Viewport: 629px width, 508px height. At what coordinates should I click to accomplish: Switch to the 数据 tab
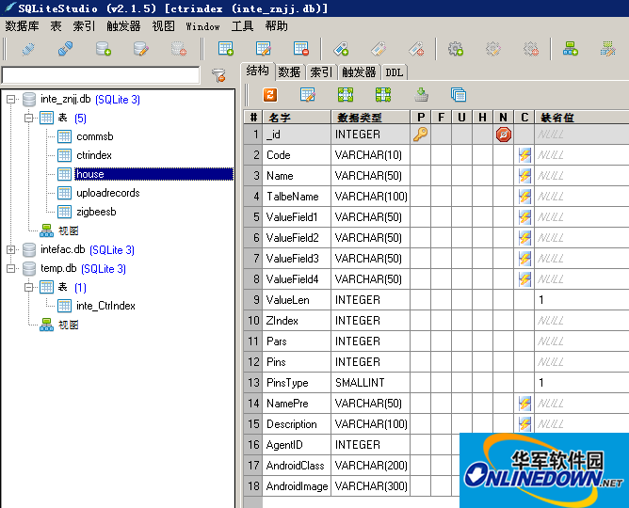tap(289, 72)
